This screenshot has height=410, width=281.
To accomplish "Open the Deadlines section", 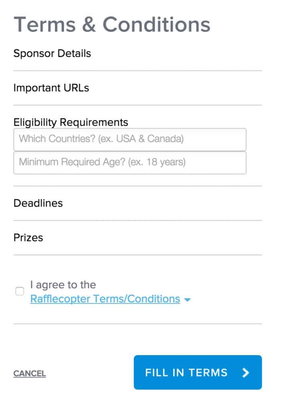I will coord(38,203).
